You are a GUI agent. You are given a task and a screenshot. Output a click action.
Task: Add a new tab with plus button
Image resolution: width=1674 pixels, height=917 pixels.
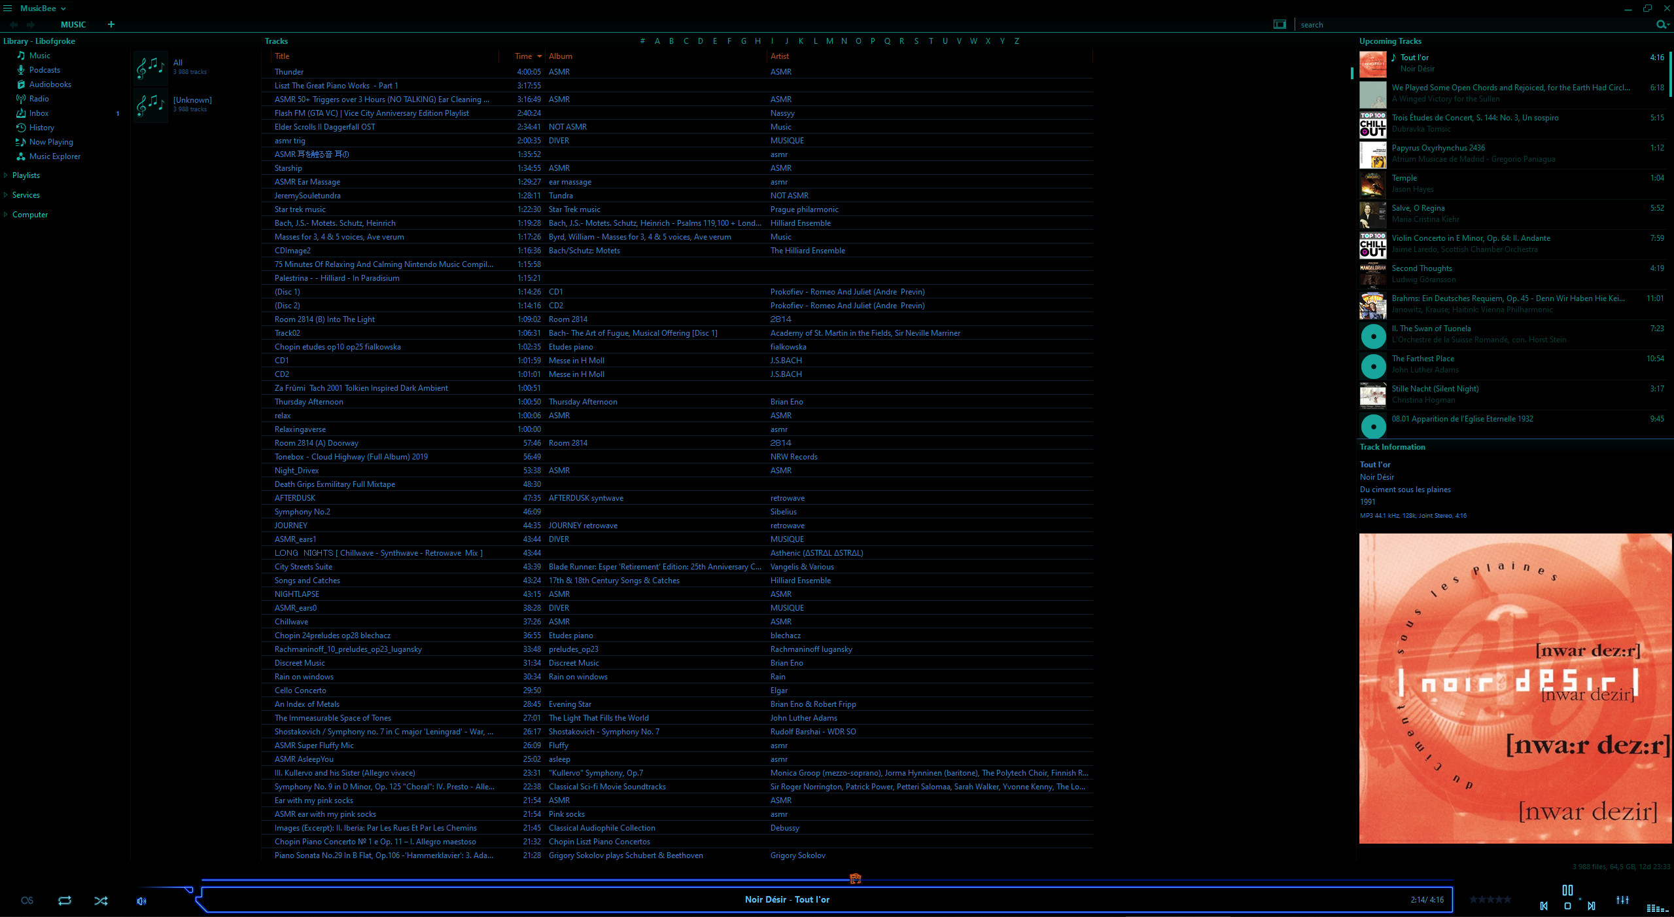click(111, 24)
